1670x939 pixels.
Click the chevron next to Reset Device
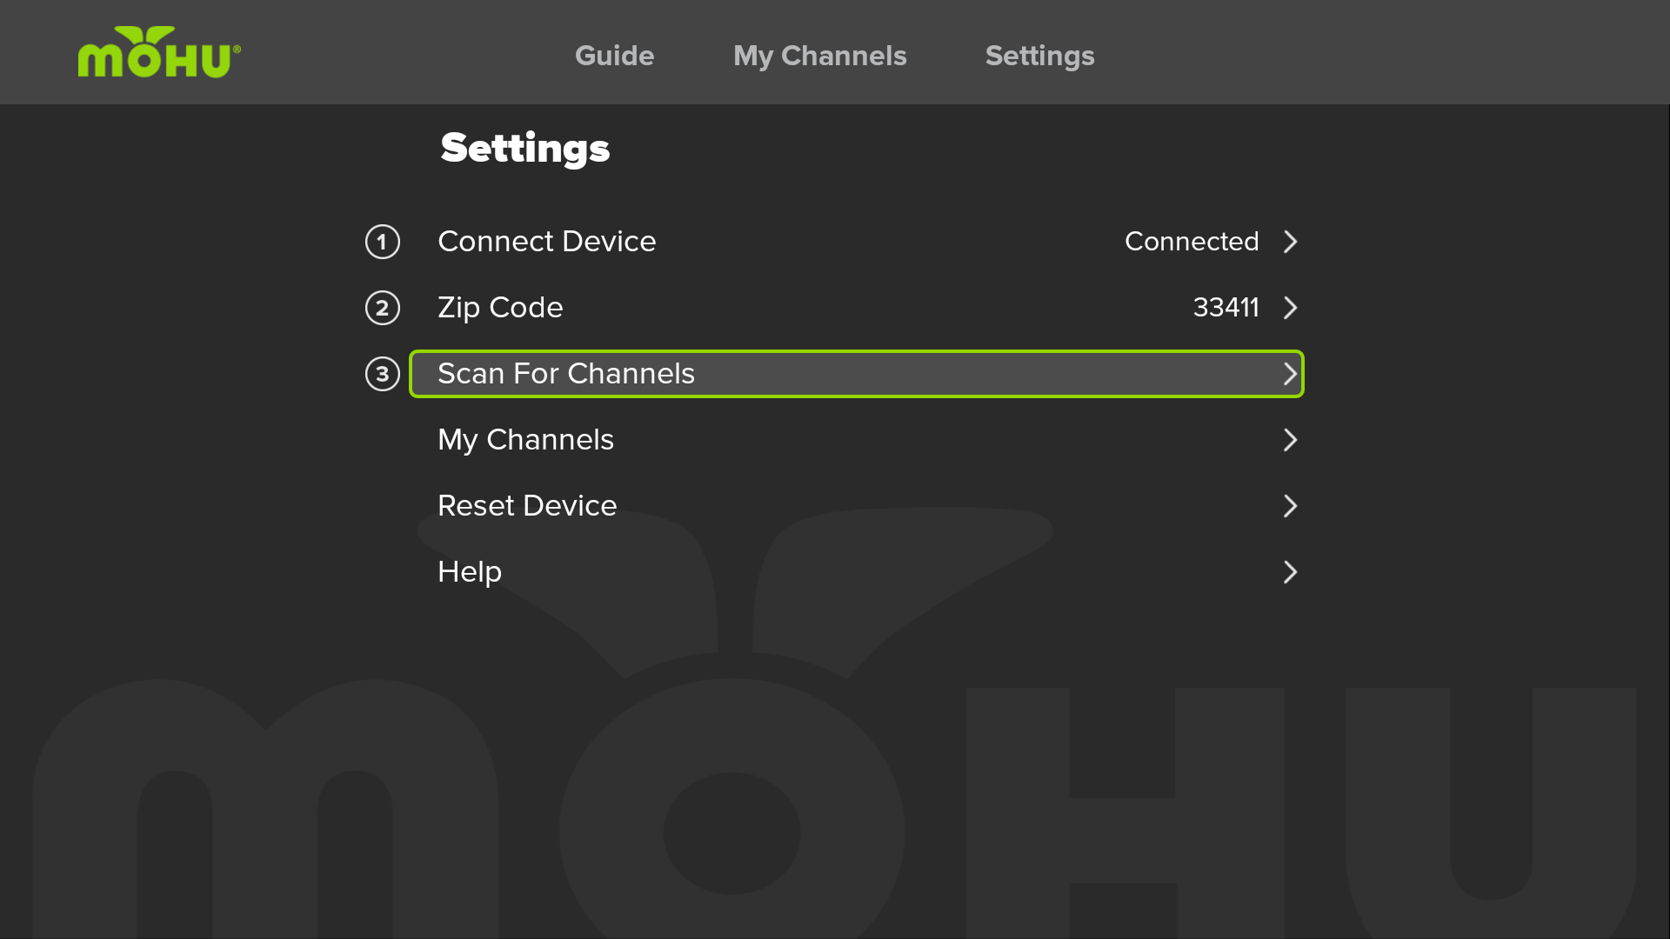pyautogui.click(x=1291, y=506)
